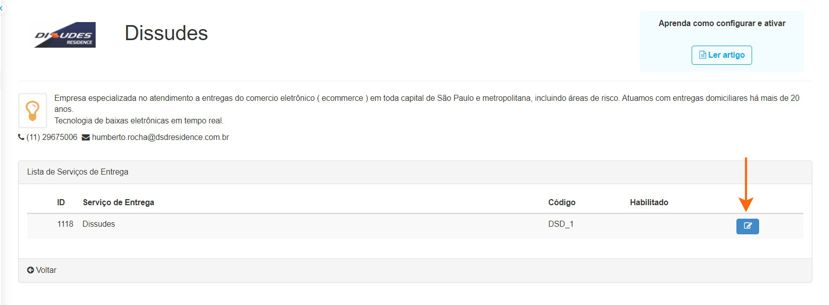Collapse the sidebar with the left chevron
The image size is (829, 305).
click(x=2, y=9)
